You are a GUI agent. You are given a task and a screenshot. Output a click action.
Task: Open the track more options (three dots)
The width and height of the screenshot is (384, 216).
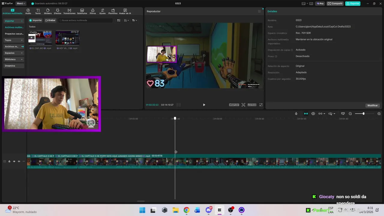tap(24, 161)
